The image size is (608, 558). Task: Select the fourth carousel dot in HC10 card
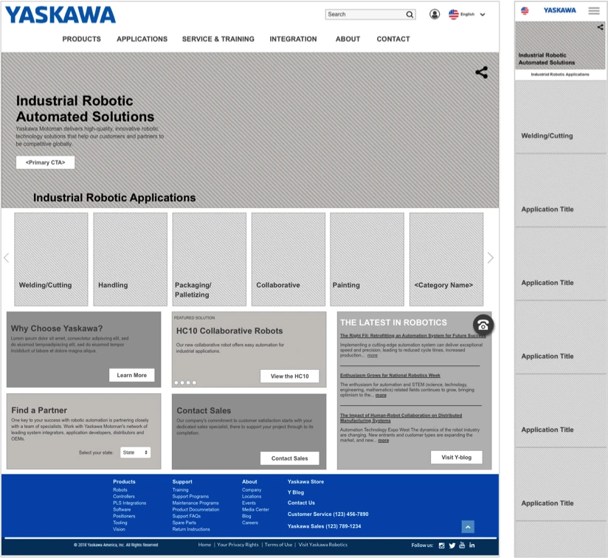pos(194,383)
